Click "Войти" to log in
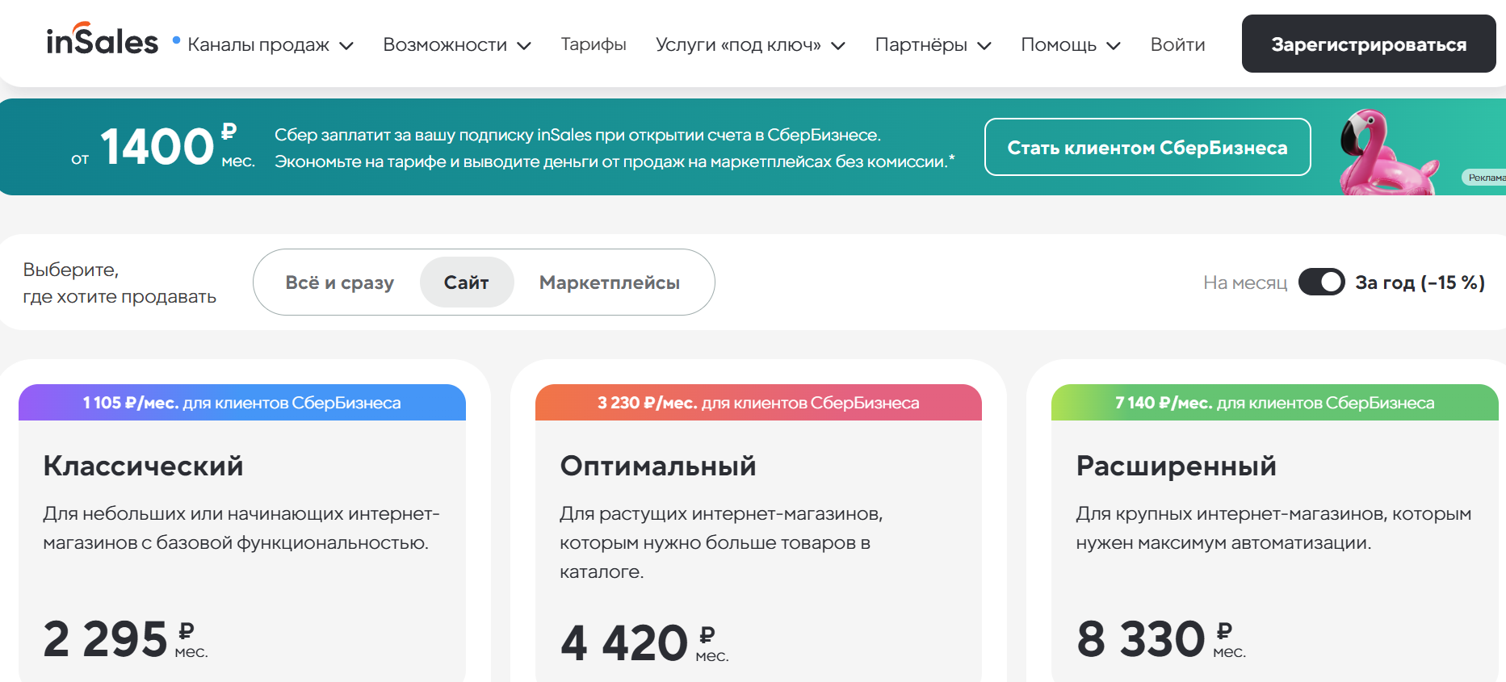This screenshot has width=1506, height=682. click(1177, 45)
